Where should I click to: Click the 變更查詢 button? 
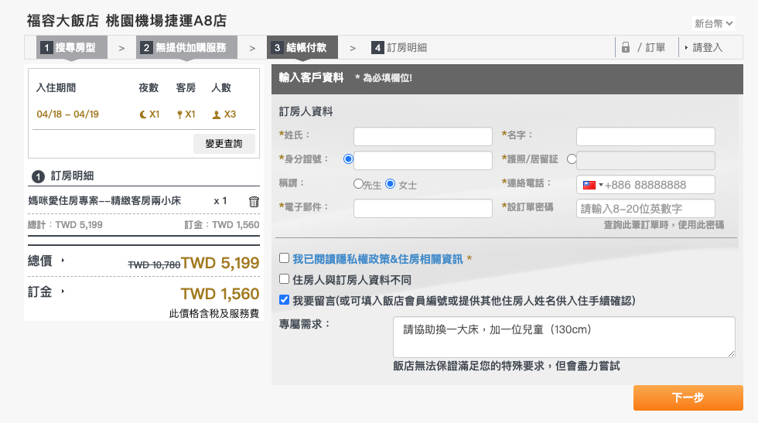224,144
